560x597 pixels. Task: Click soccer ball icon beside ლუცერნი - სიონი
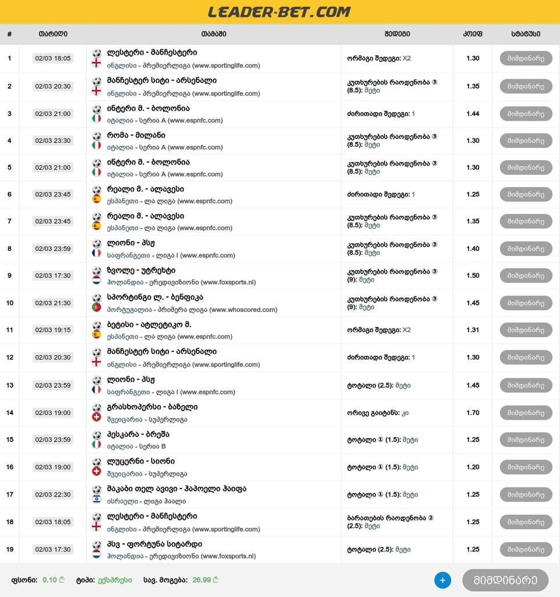pos(97,462)
